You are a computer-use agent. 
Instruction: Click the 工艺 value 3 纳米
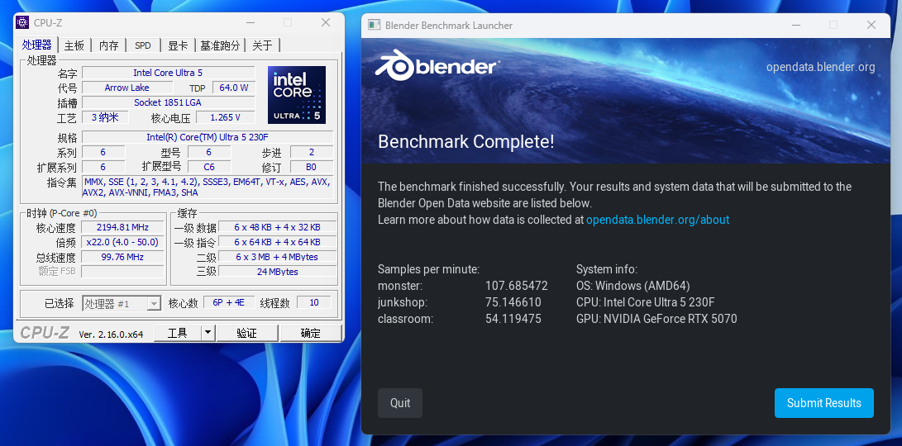click(105, 117)
